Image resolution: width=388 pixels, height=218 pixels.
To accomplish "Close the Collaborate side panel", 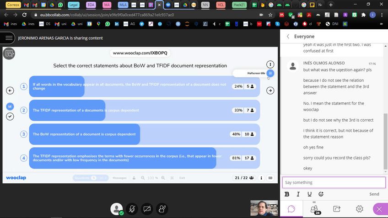I will tap(379, 209).
